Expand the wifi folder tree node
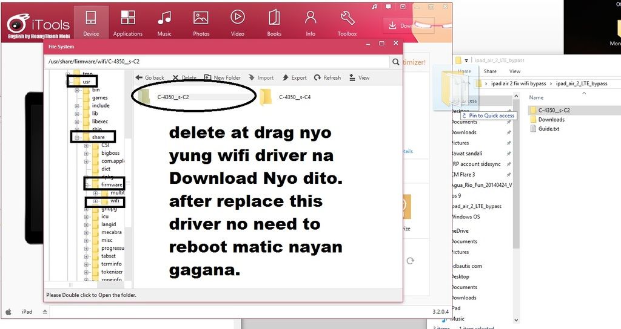Screen dimensions: 621x329 [95, 201]
